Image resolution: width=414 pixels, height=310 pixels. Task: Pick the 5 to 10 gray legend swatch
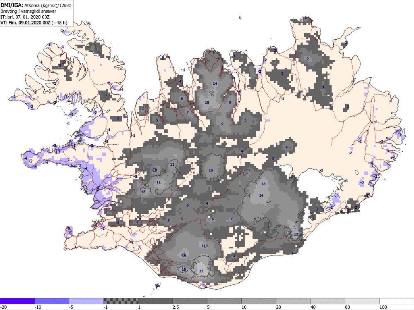224,301
